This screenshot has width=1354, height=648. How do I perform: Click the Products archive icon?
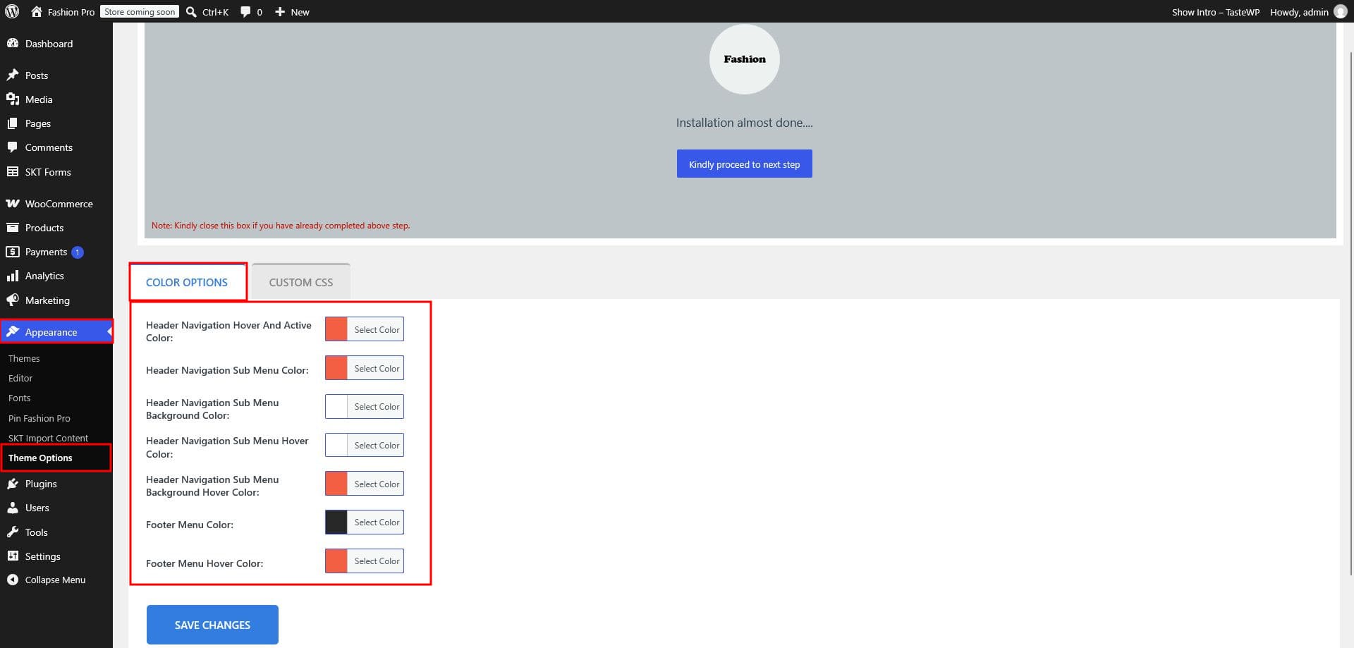[13, 227]
